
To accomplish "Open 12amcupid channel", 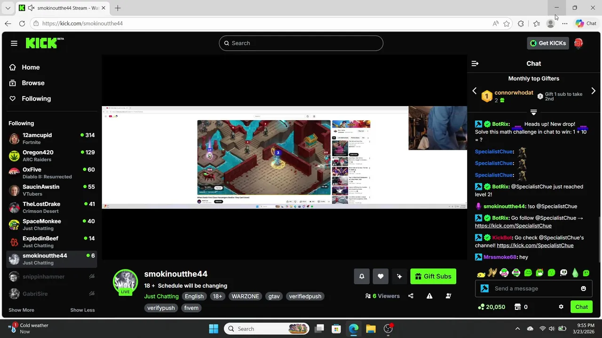I will (52, 138).
